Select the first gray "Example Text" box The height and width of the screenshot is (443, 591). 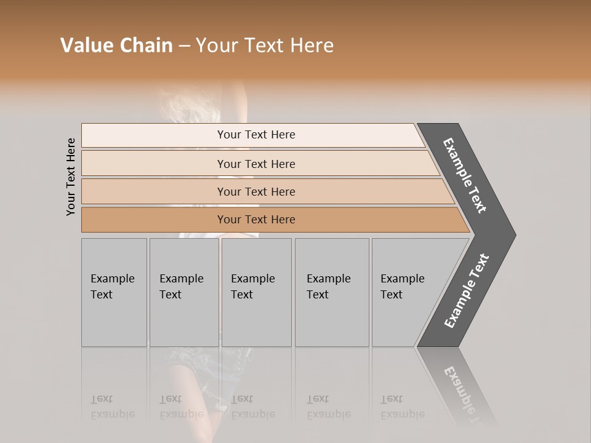(114, 292)
